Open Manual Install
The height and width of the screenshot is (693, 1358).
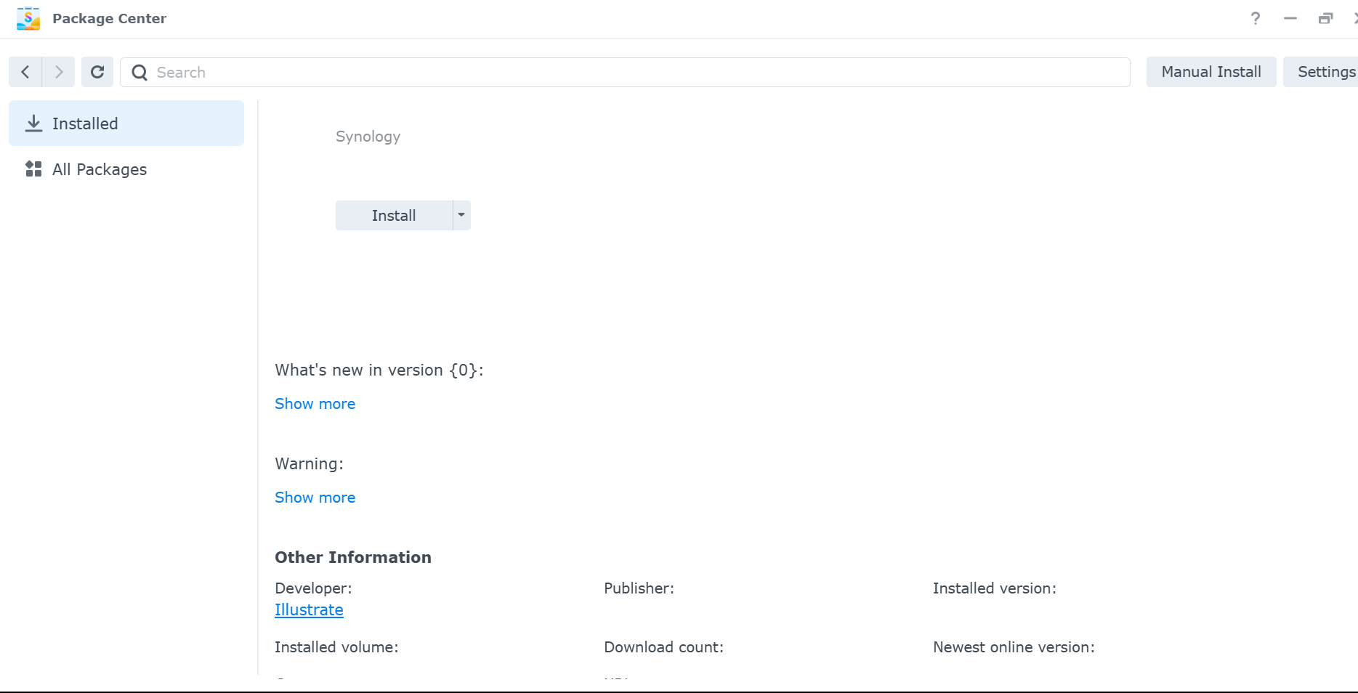[1211, 72]
